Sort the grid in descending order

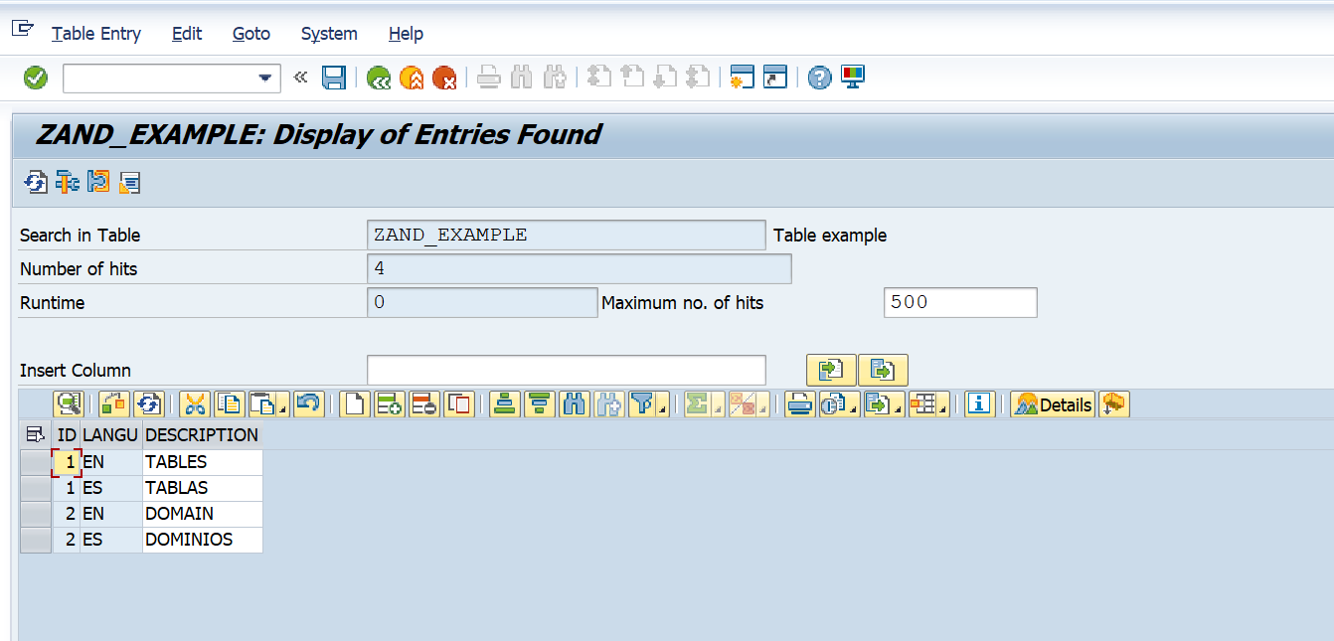[540, 403]
